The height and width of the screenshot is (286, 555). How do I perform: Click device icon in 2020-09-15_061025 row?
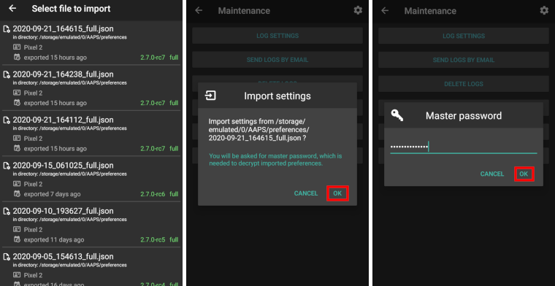click(x=17, y=184)
